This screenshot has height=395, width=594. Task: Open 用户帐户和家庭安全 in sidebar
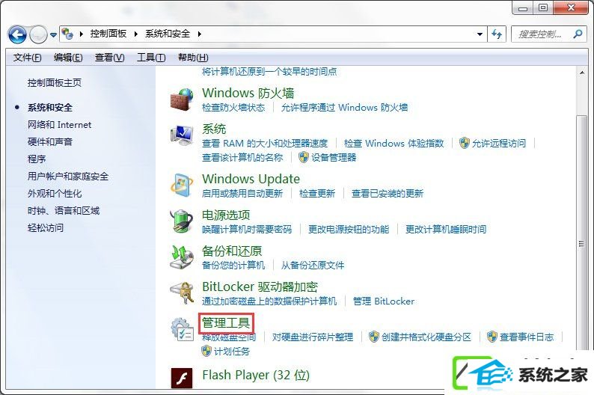pyautogui.click(x=68, y=177)
